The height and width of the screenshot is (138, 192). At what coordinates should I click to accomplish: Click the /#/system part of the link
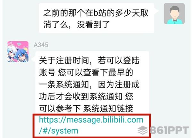59,131
